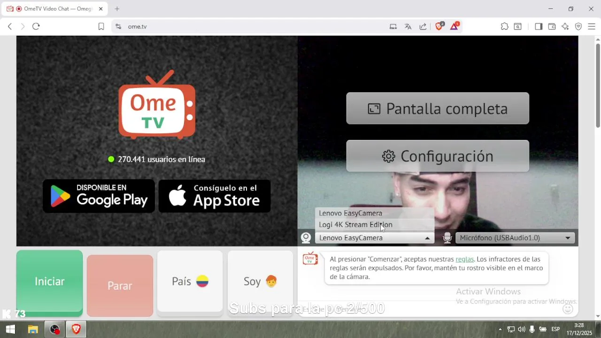Open the País country selector
Screen dimensions: 601x338
(190, 281)
